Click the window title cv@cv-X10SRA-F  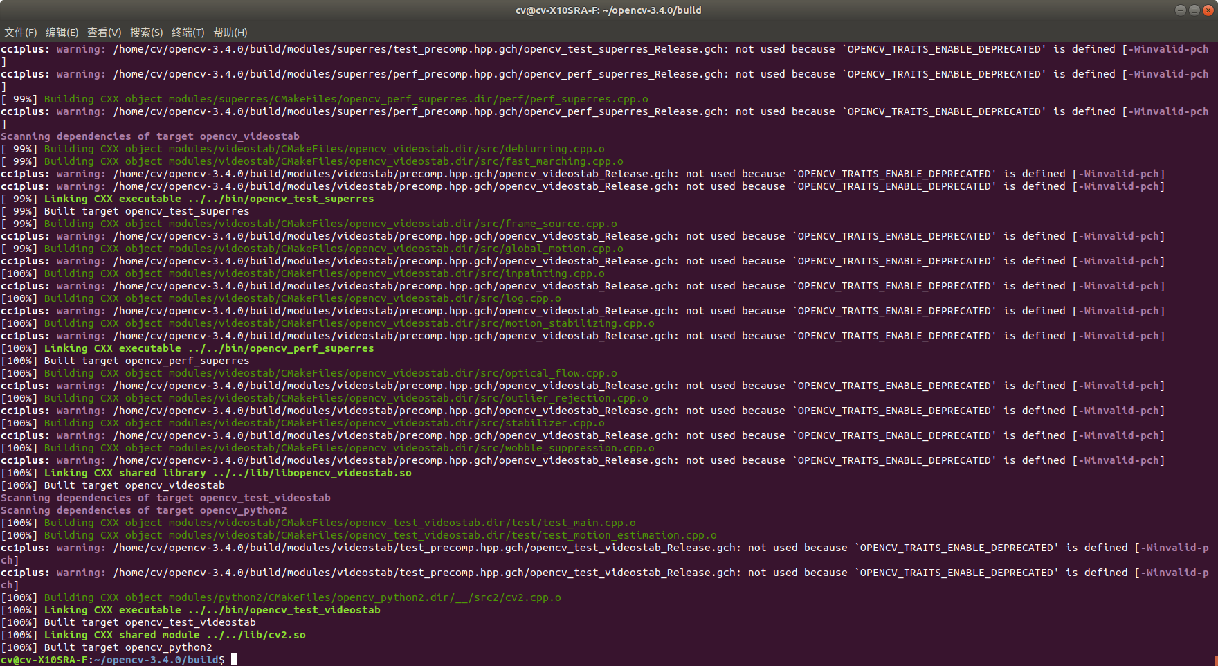[608, 10]
